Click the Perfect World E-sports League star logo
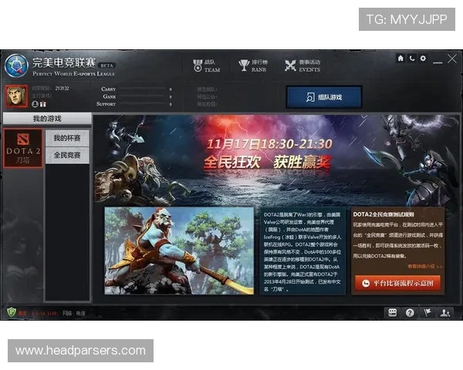 tap(16, 66)
